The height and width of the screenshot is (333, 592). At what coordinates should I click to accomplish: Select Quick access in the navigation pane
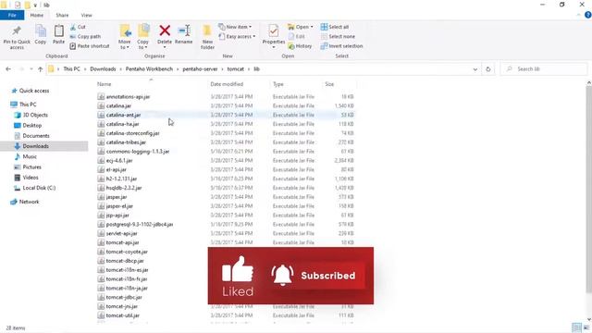click(31, 91)
